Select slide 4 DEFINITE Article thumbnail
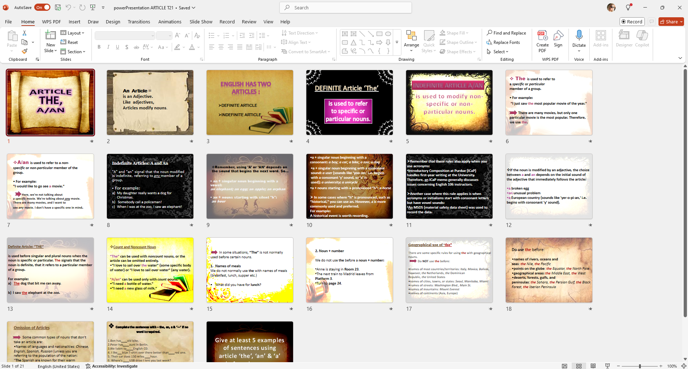The image size is (688, 369). [x=349, y=102]
